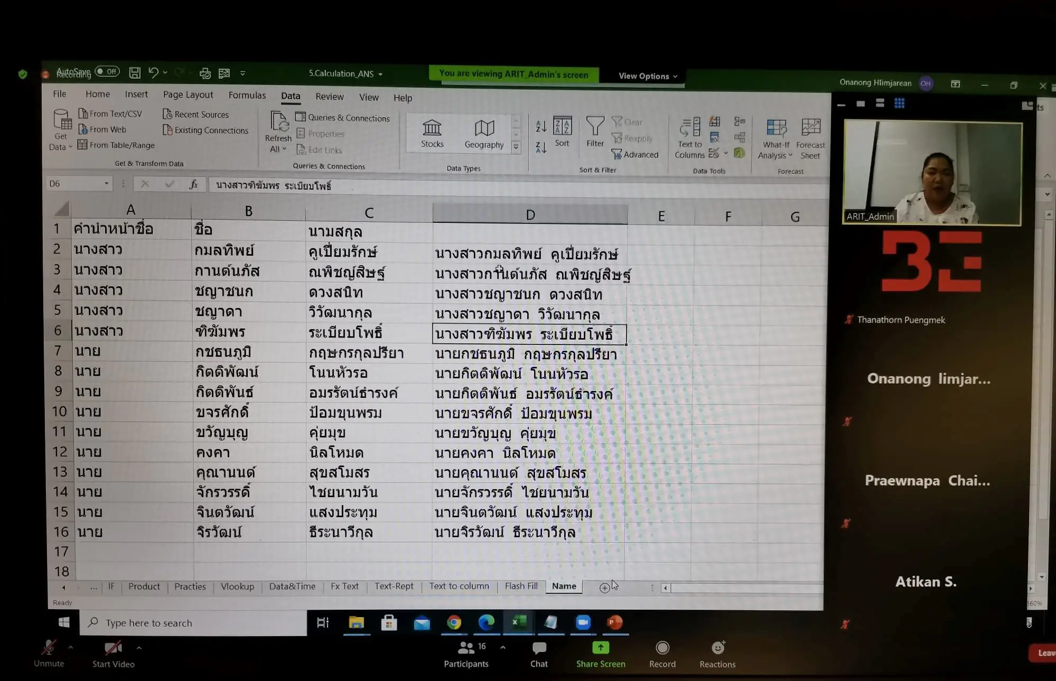
Task: Click Sort A to Z icon
Action: [540, 126]
